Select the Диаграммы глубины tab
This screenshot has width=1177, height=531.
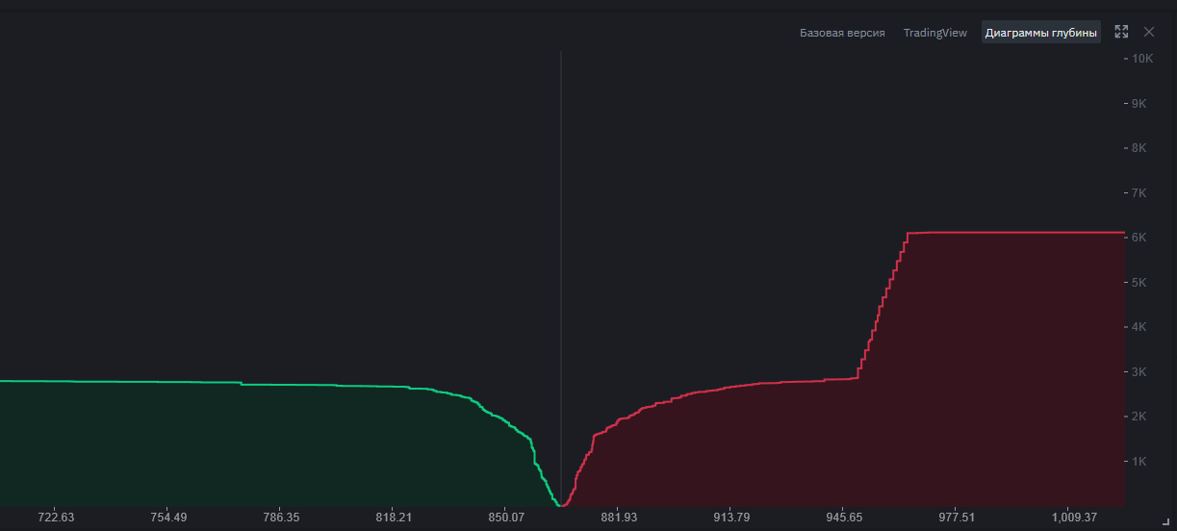click(1040, 33)
